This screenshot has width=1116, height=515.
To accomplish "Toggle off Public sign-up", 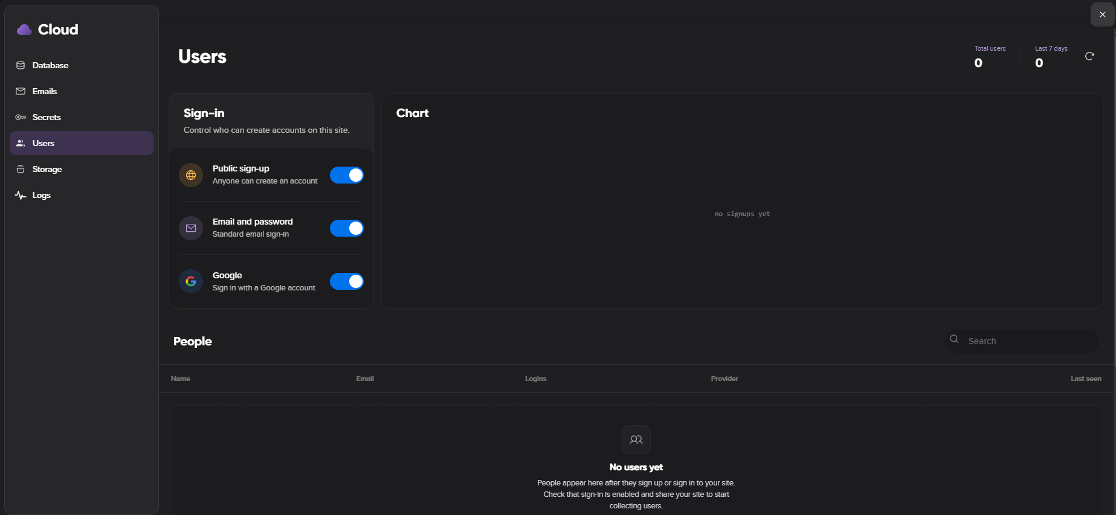I will 347,175.
